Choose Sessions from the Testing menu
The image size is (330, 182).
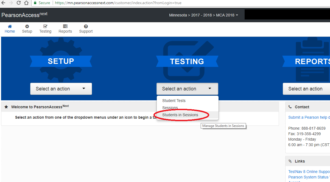188,108
